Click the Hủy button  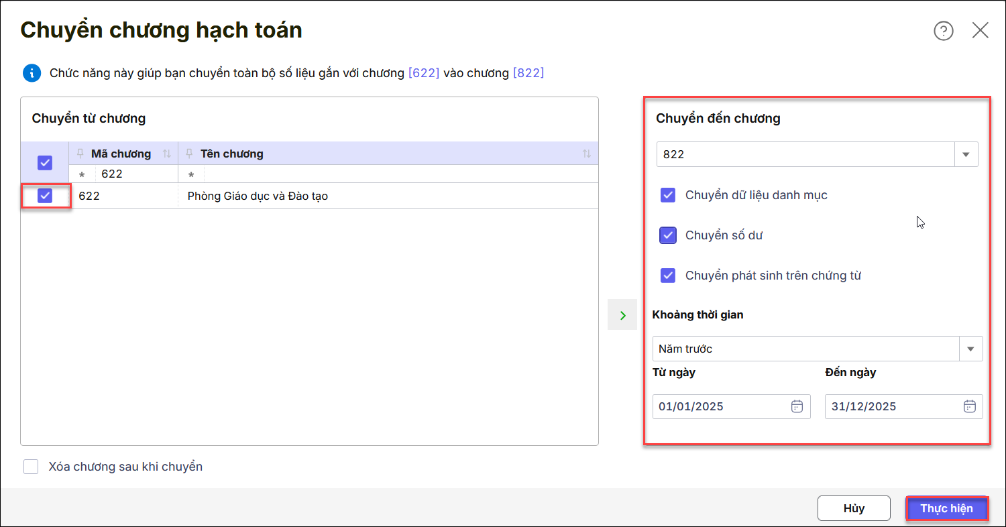(x=854, y=508)
